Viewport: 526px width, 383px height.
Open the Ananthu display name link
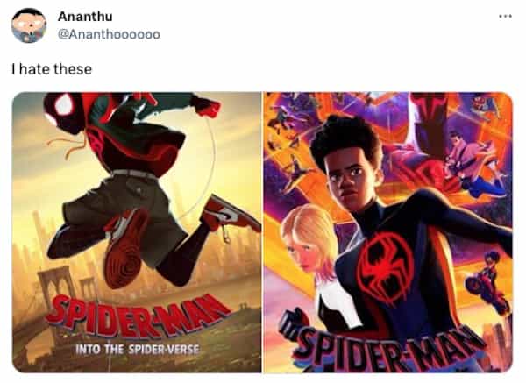point(85,17)
